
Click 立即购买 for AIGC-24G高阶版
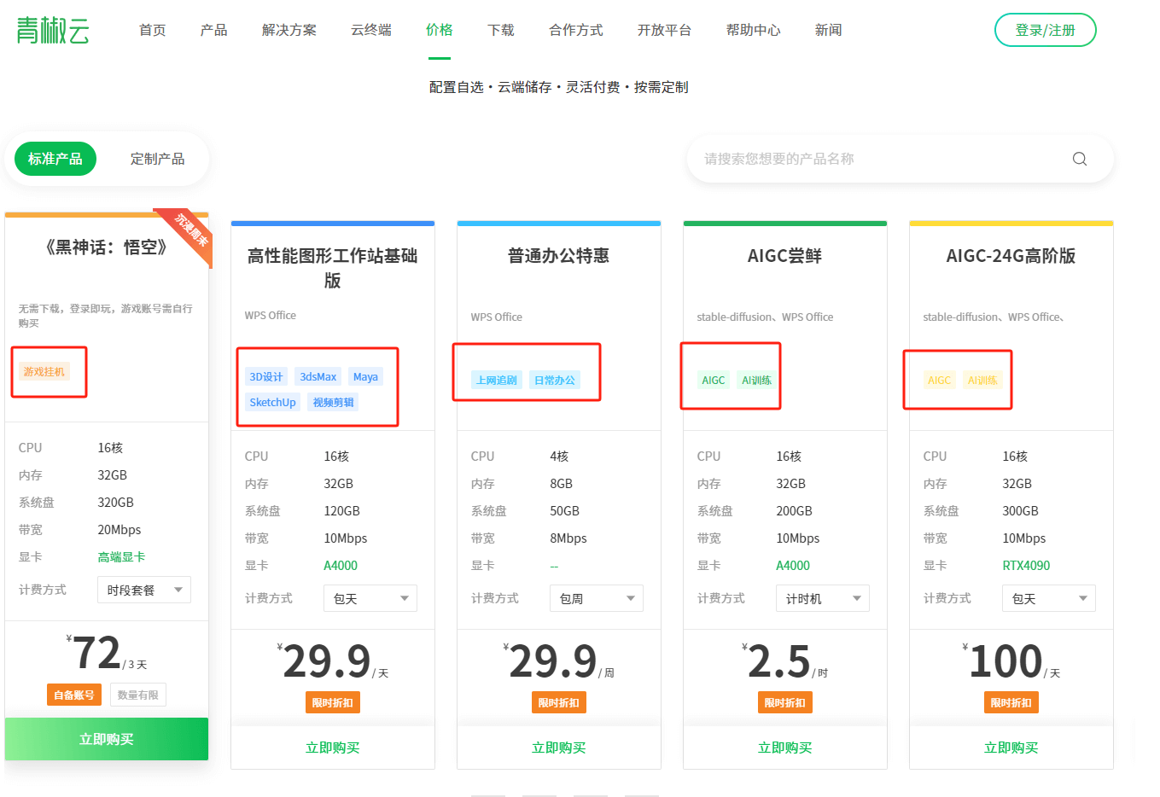click(x=1011, y=748)
